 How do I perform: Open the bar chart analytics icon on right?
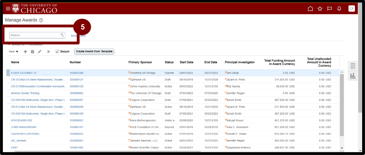(353, 76)
